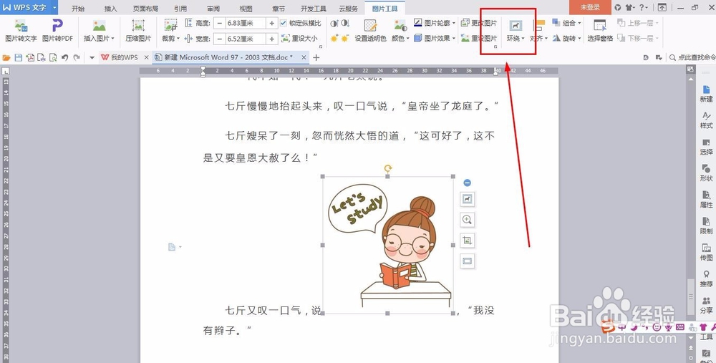Open the 选择窗格 selection pane
Image resolution: width=716 pixels, height=363 pixels.
(x=599, y=30)
